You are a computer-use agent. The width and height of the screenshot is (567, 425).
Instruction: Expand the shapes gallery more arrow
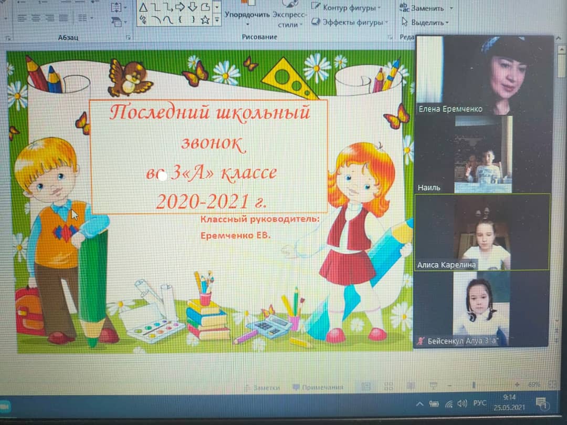(217, 20)
